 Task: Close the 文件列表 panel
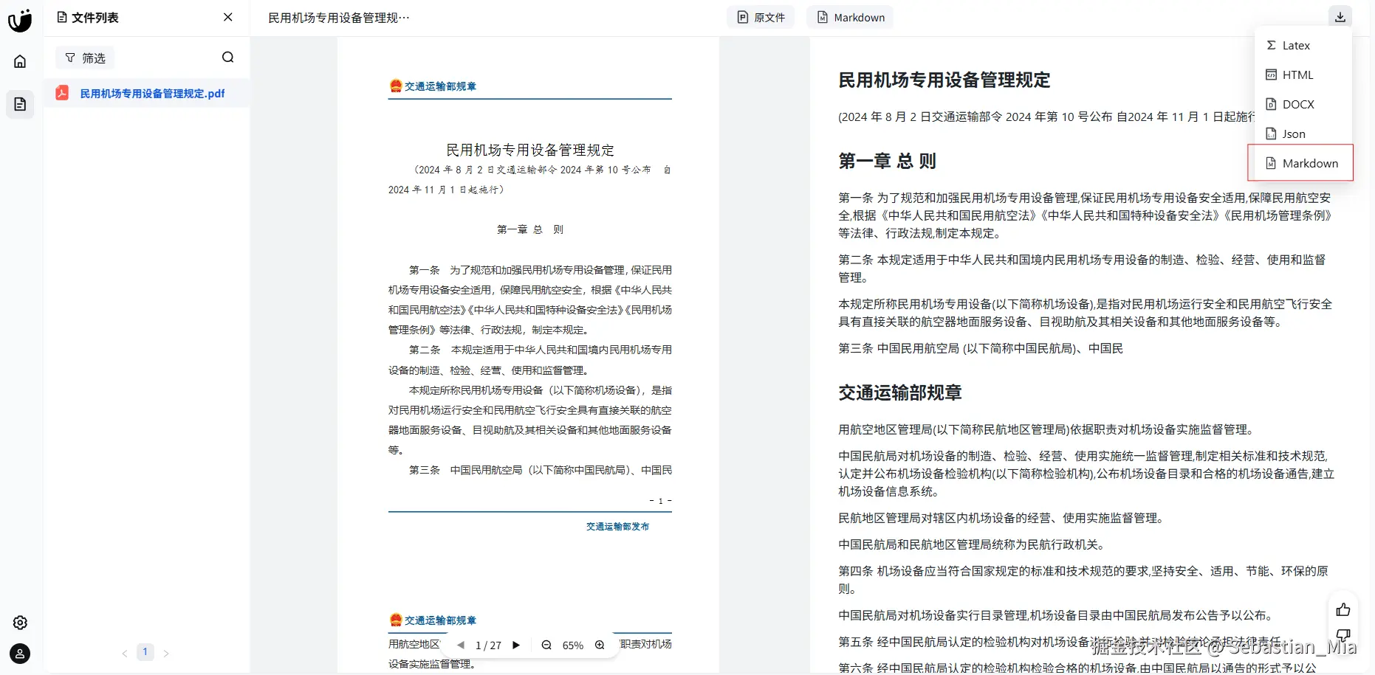click(227, 17)
